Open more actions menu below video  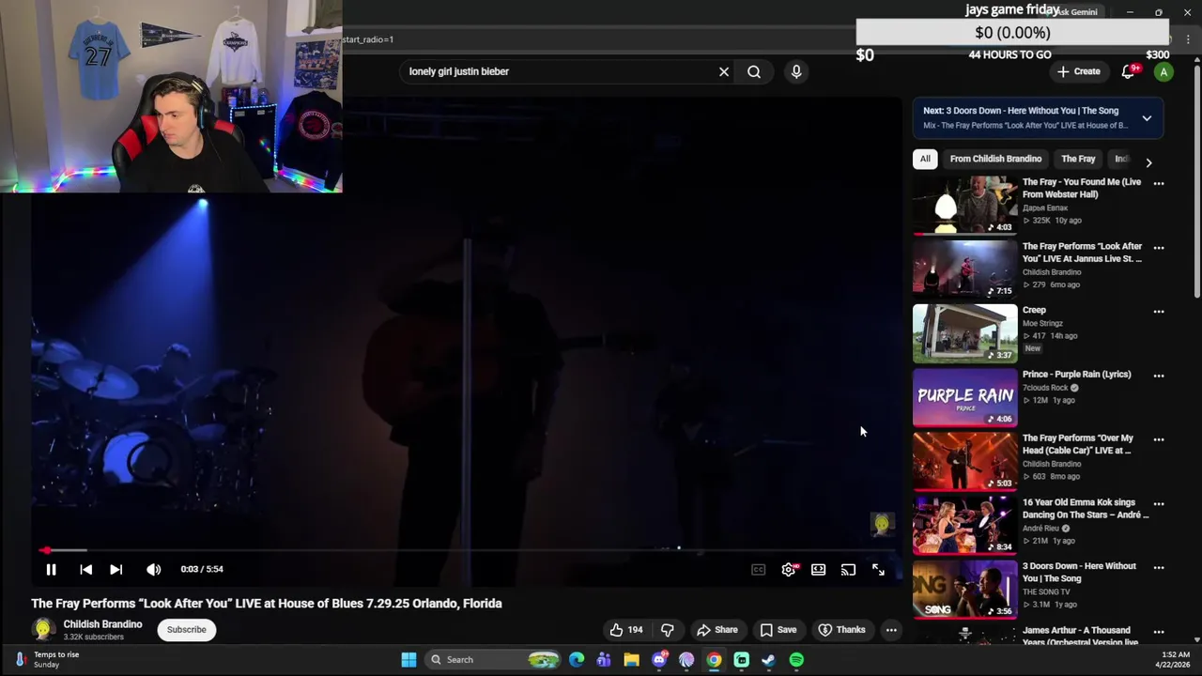point(891,630)
